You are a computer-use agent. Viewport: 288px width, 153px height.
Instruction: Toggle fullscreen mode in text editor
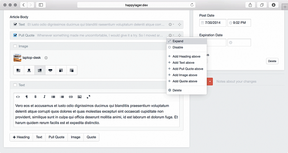click(x=88, y=97)
